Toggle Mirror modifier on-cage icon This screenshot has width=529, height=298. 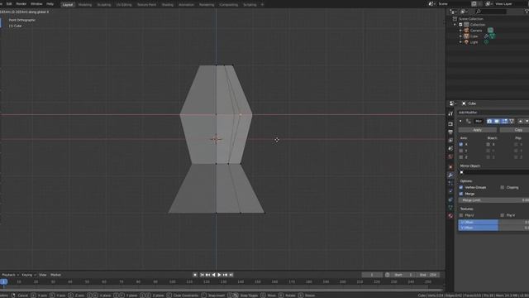click(x=512, y=121)
